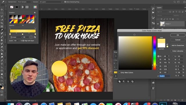Click Cancel in the Color Picker
186x105 pixels.
[178, 40]
